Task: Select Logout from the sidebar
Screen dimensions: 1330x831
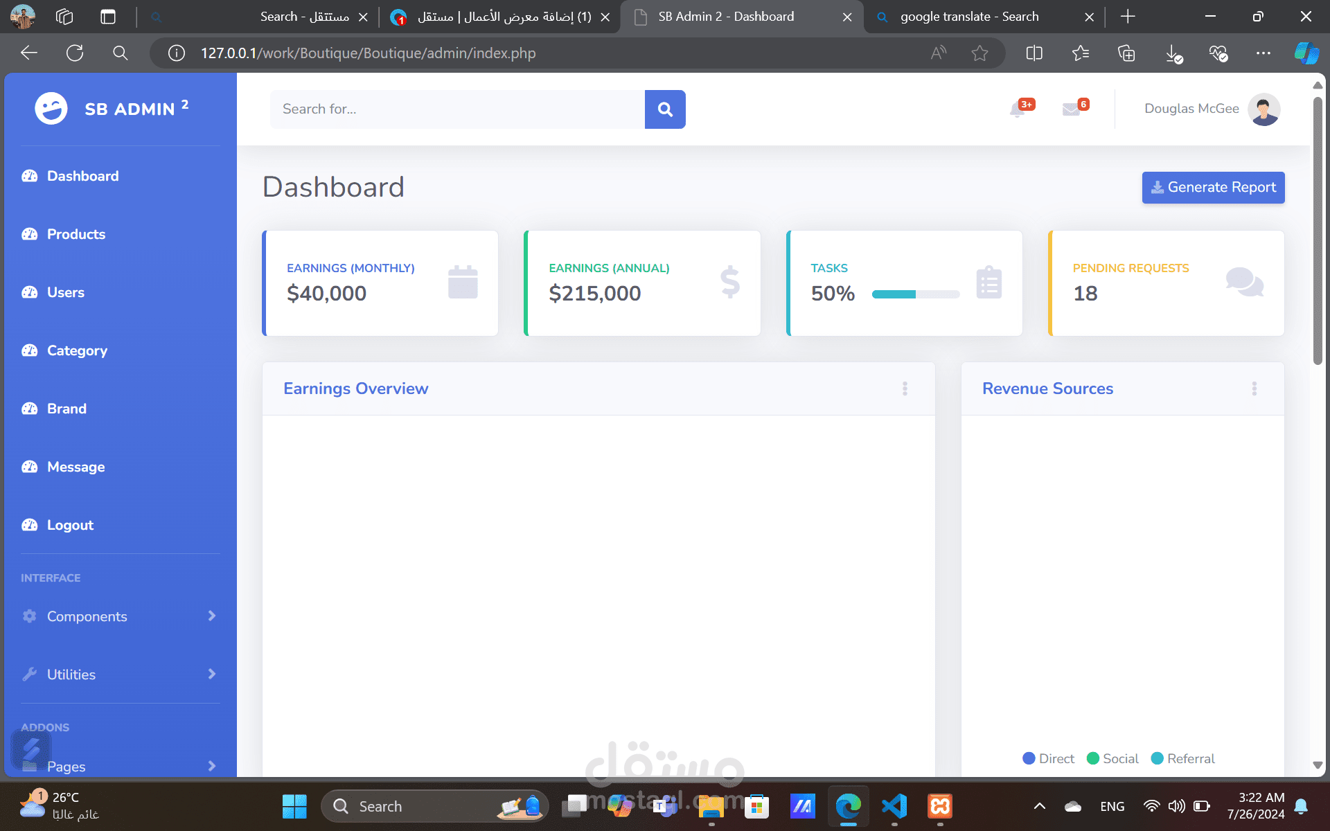Action: coord(70,525)
